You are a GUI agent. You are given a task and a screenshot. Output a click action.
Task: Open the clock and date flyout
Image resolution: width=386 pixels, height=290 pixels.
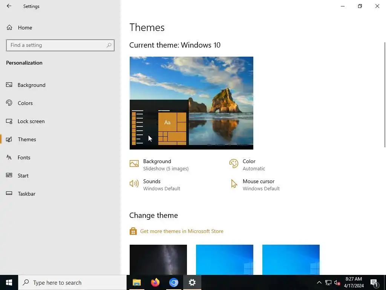click(x=354, y=282)
